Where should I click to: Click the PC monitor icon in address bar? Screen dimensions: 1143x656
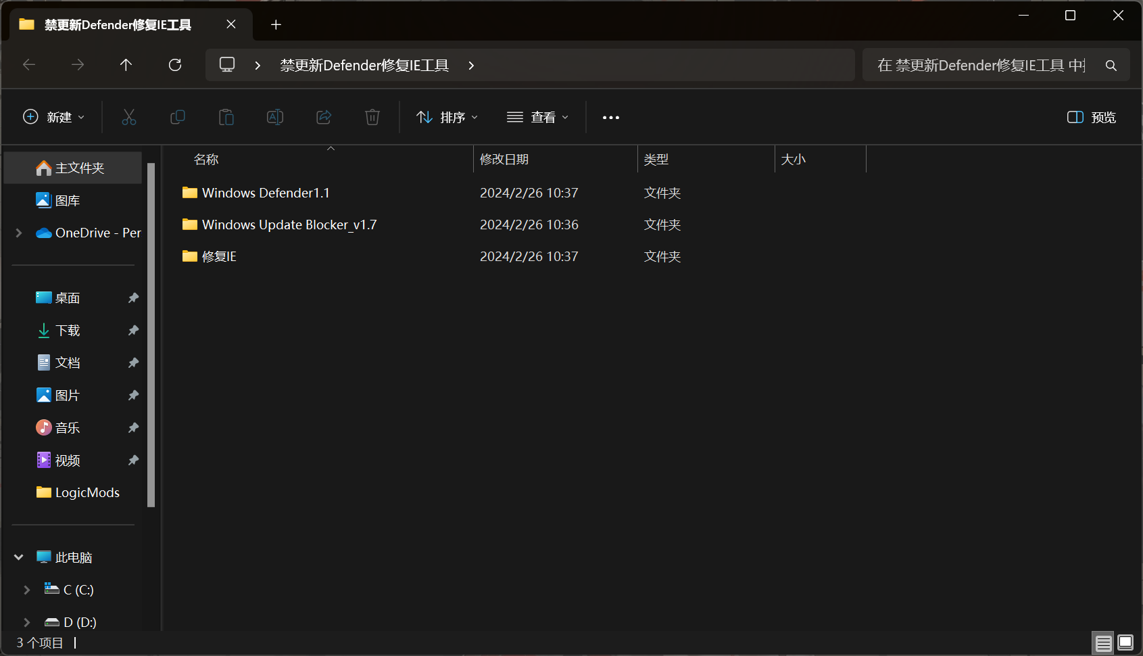click(x=227, y=65)
